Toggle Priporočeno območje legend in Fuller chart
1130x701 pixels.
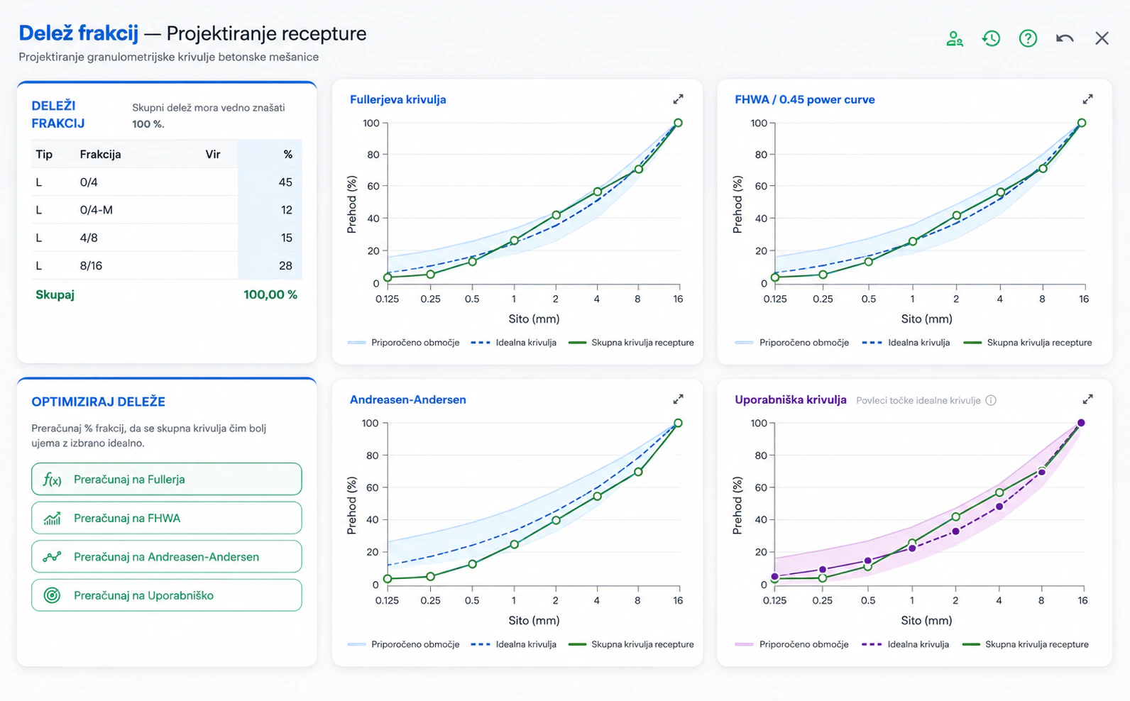[x=404, y=343]
